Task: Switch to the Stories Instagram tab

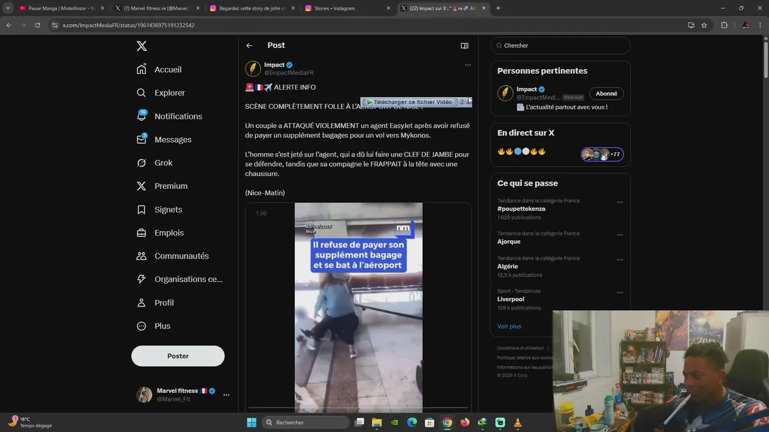Action: click(x=347, y=8)
